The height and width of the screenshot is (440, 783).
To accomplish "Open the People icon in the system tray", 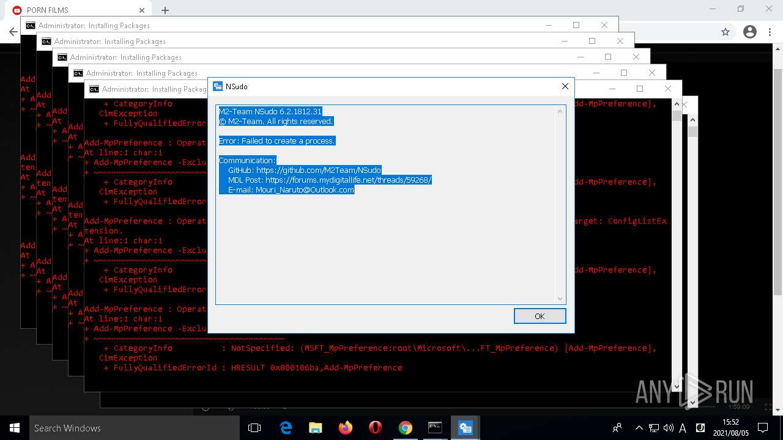I will point(617,428).
